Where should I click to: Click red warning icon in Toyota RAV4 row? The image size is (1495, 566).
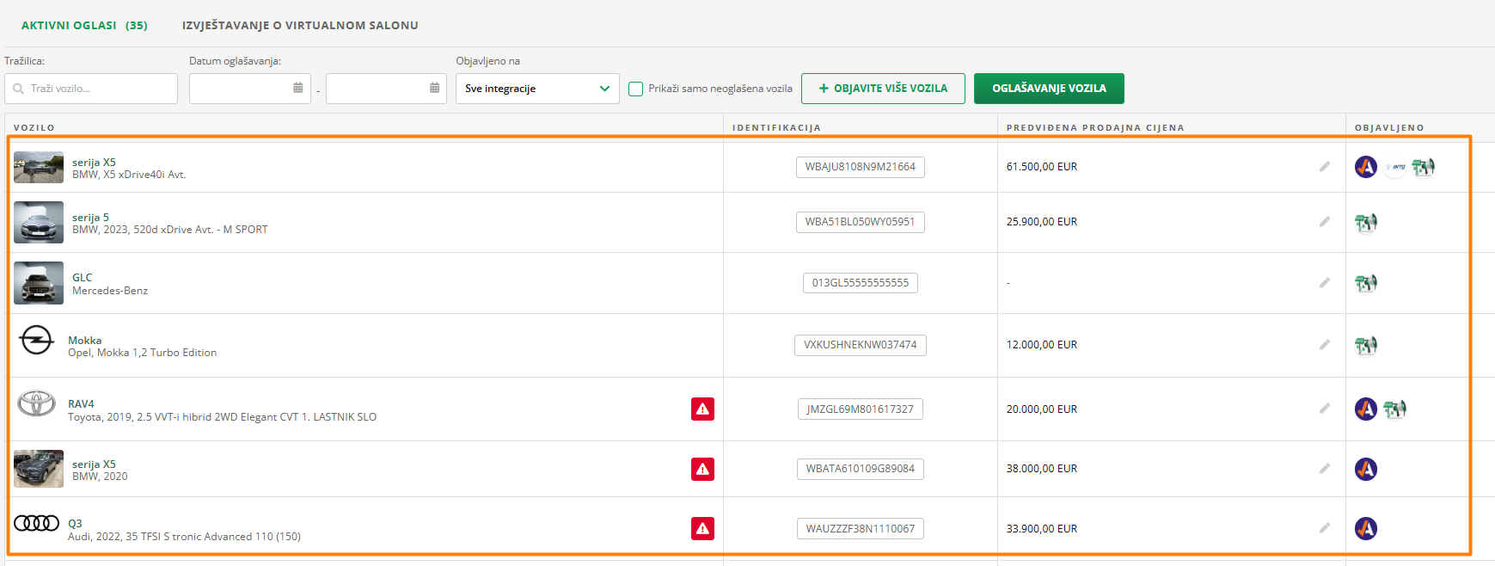click(x=702, y=409)
